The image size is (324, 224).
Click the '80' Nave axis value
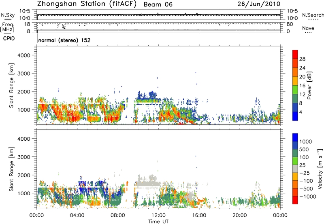tap(290, 24)
